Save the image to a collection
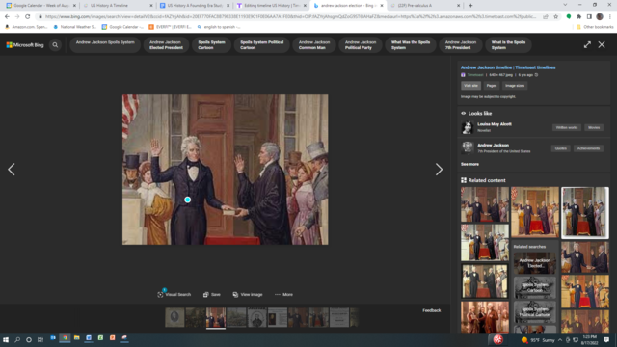The width and height of the screenshot is (617, 347). click(212, 294)
